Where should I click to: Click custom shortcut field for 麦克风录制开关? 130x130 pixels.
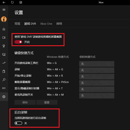pos(97,96)
